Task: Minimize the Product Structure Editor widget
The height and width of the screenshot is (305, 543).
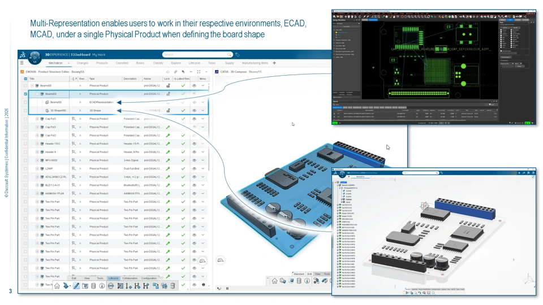Action: pos(191,72)
